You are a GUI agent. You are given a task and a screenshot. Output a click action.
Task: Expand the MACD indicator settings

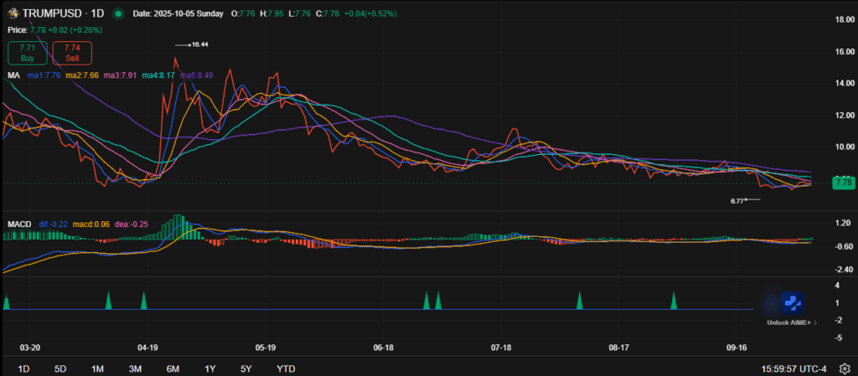19,224
